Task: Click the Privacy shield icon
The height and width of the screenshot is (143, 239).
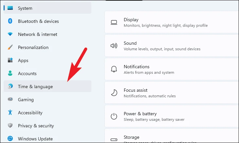Action: tap(10, 125)
